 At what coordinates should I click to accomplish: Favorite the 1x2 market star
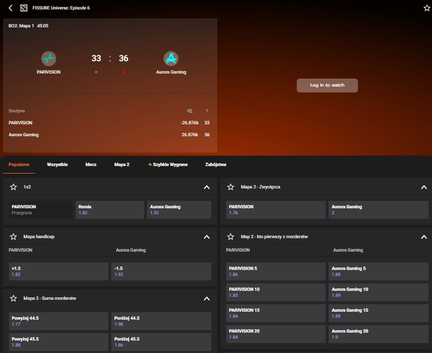(x=13, y=187)
